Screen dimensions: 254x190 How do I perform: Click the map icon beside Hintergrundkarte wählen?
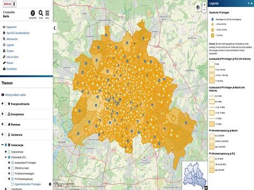click(x=3, y=95)
